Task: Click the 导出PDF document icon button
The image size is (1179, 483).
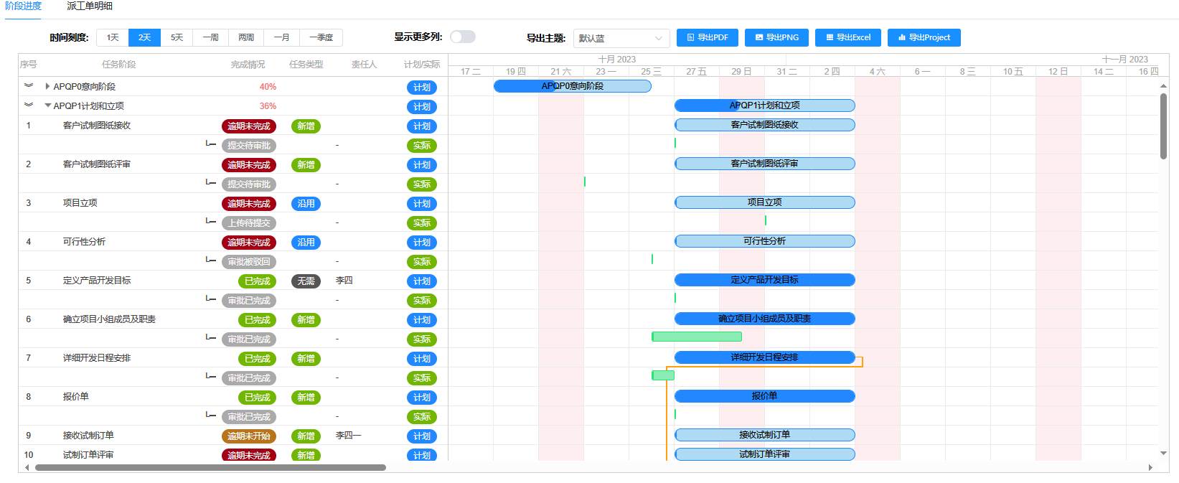Action: 707,37
